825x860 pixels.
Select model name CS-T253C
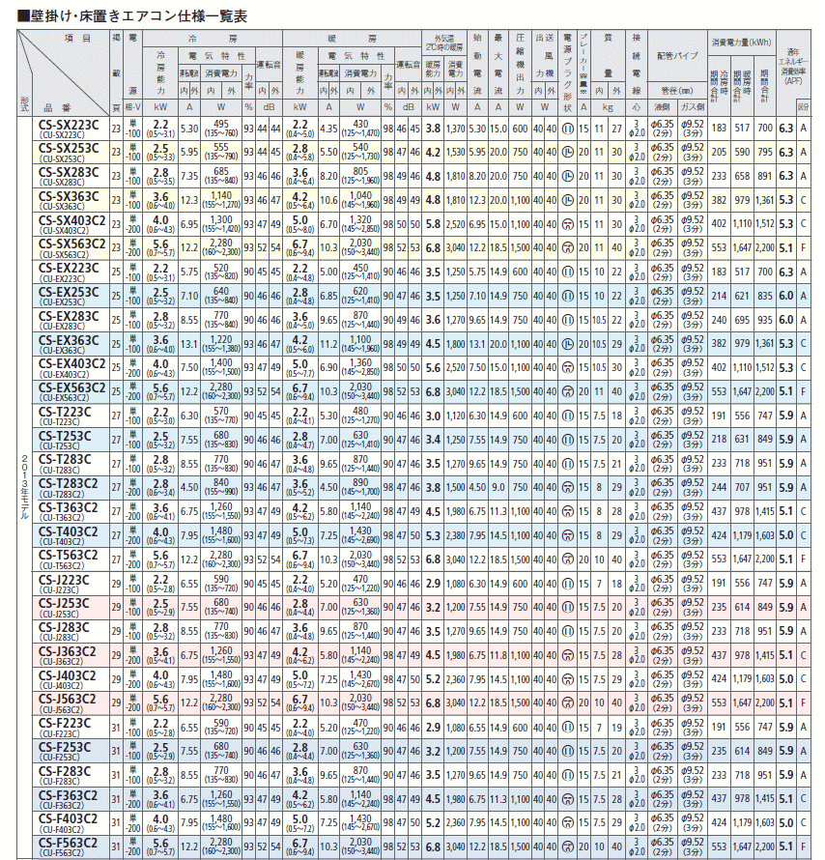click(65, 436)
